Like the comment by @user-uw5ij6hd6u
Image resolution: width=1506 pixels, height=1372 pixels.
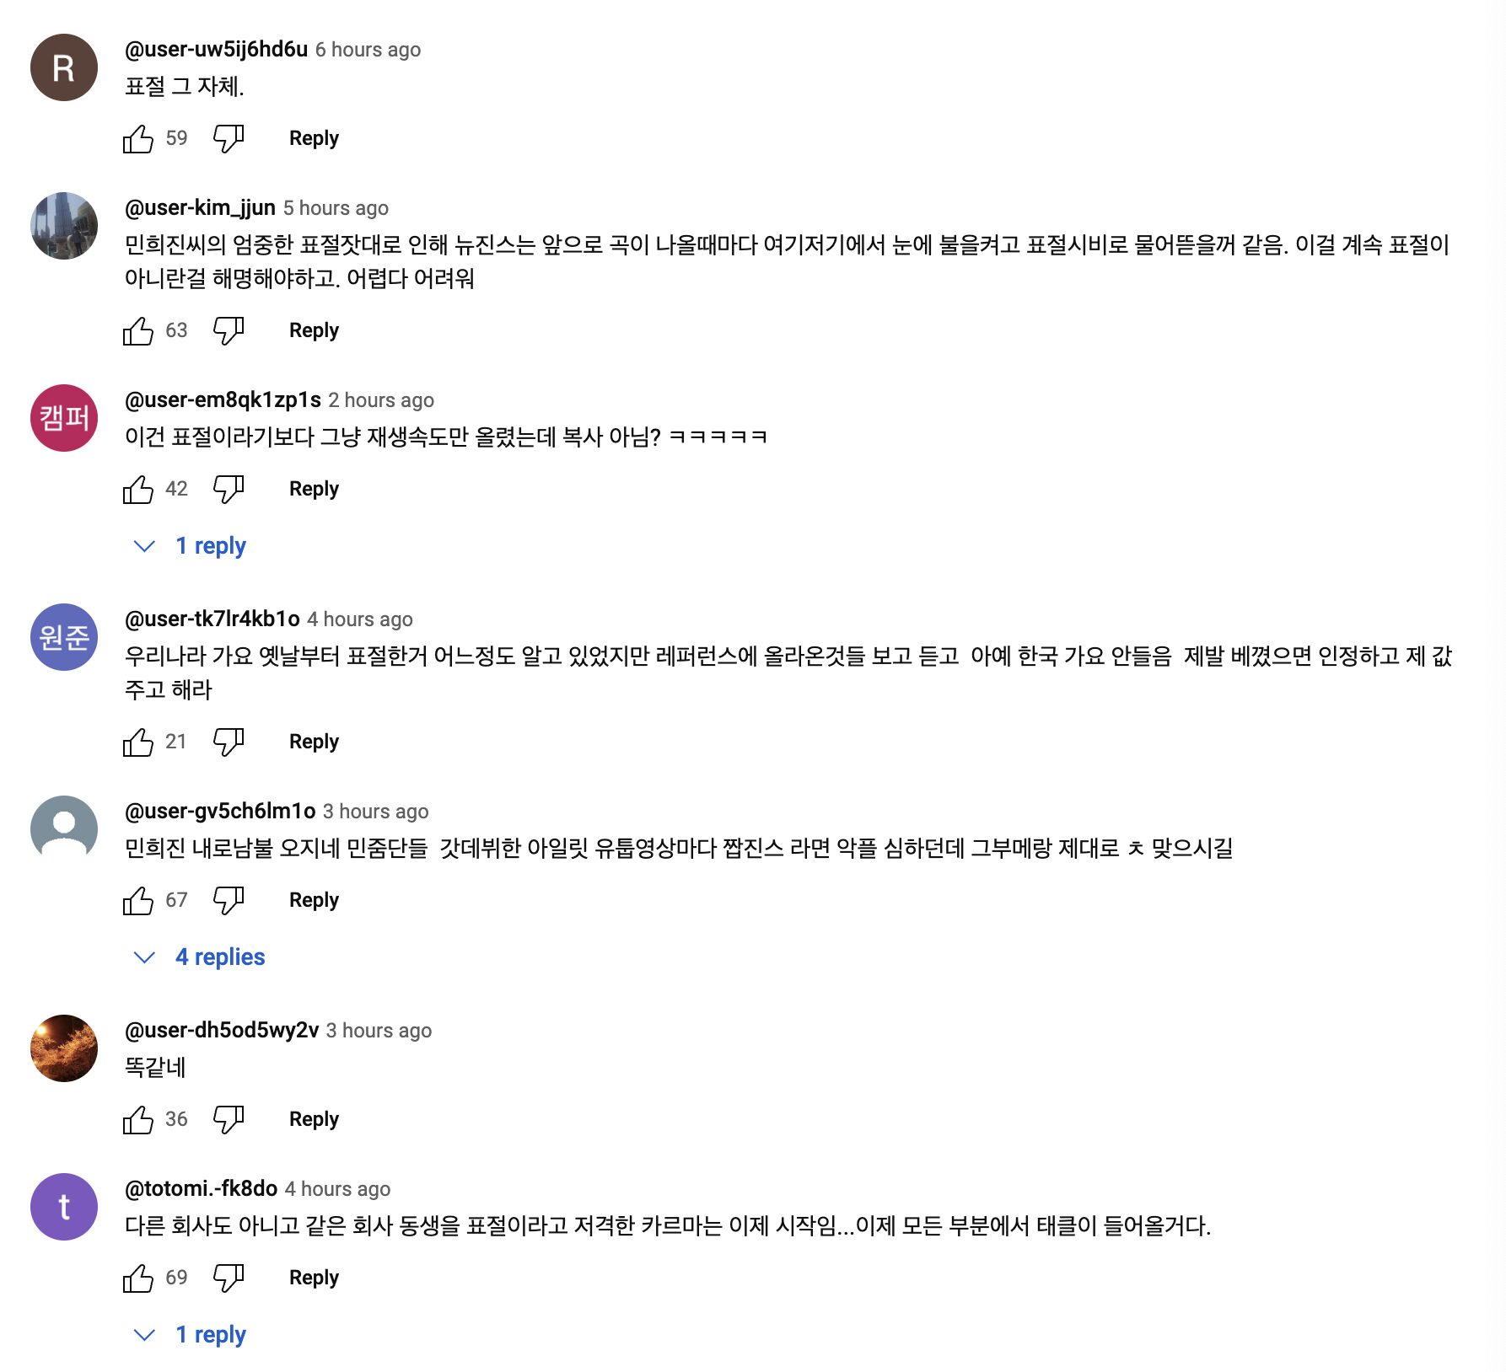click(138, 138)
